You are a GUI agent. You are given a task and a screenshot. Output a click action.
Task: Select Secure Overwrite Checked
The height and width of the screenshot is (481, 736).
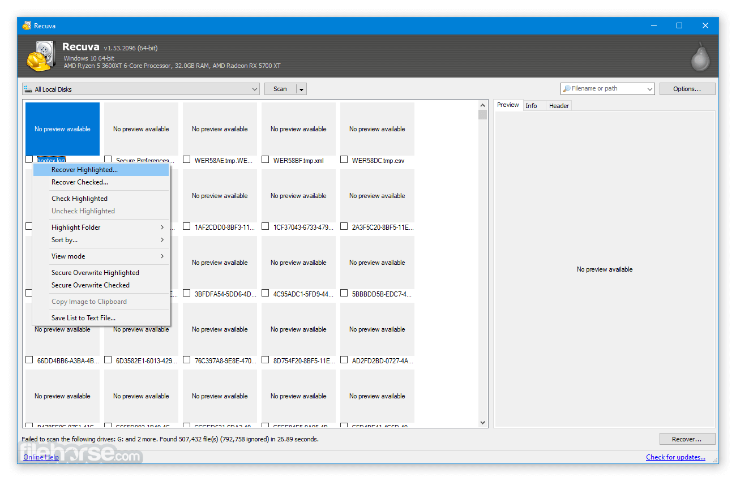tap(101, 285)
